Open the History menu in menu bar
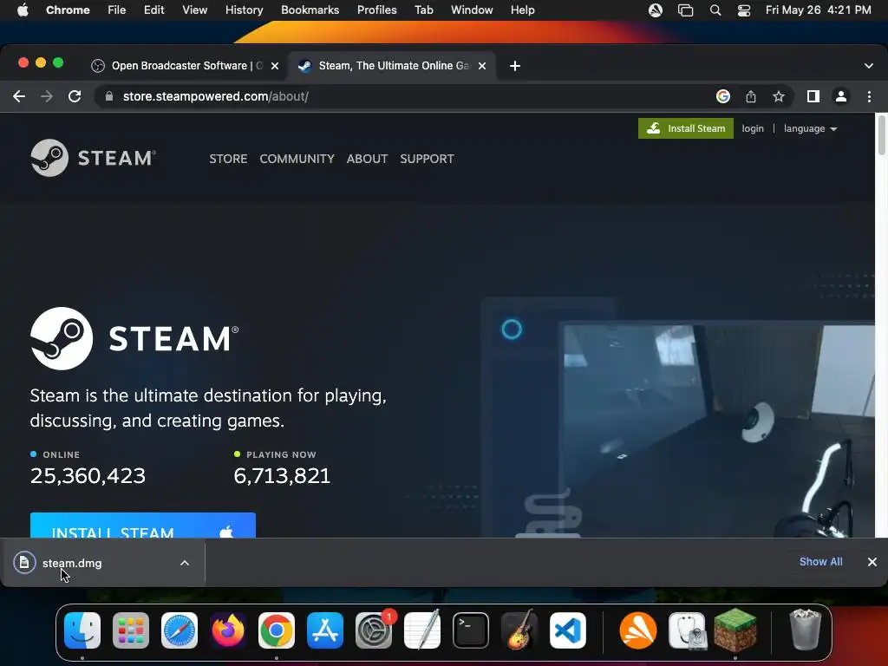This screenshot has width=888, height=666. click(244, 10)
